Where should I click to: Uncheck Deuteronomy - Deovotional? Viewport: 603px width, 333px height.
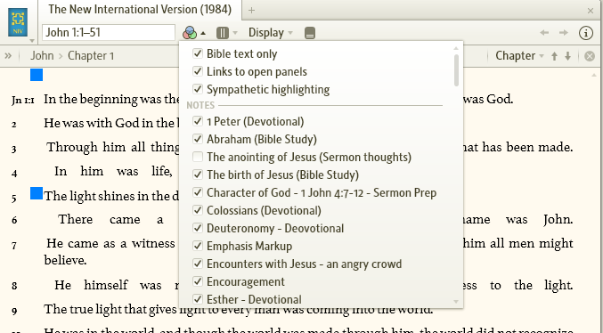point(198,228)
